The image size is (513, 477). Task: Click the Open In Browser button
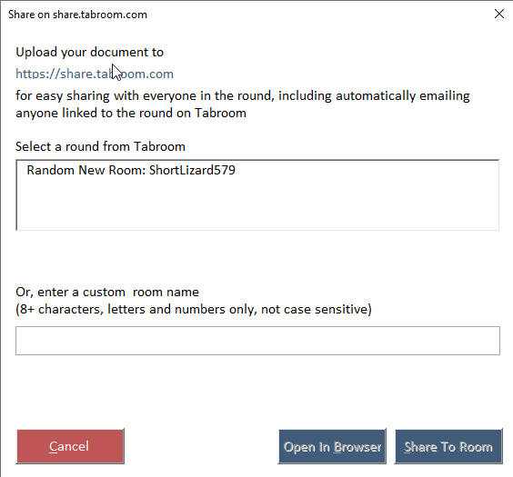(x=332, y=446)
